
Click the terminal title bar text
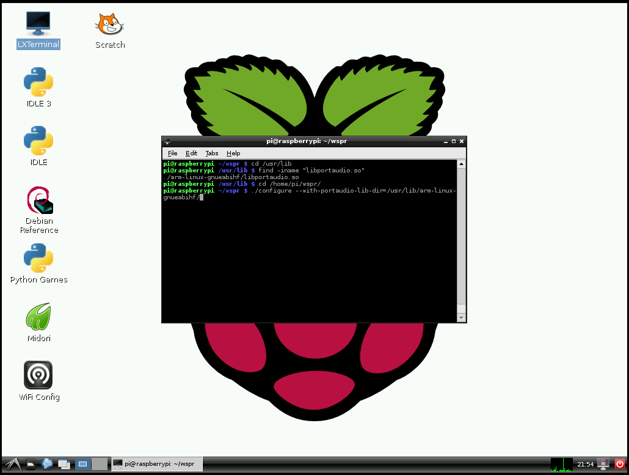[x=307, y=141]
